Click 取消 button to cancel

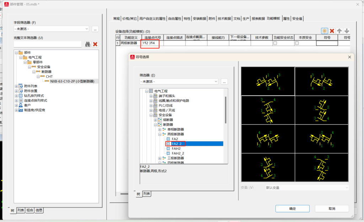pyautogui.click(x=332, y=209)
